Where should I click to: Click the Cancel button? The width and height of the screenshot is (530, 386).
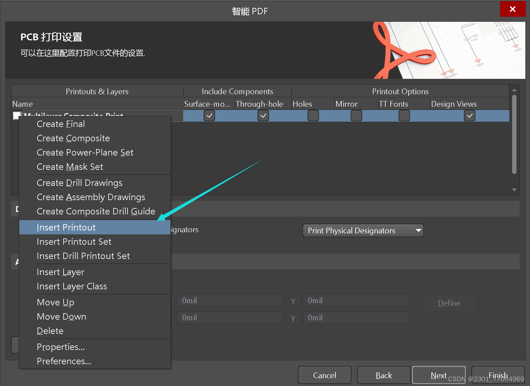325,375
